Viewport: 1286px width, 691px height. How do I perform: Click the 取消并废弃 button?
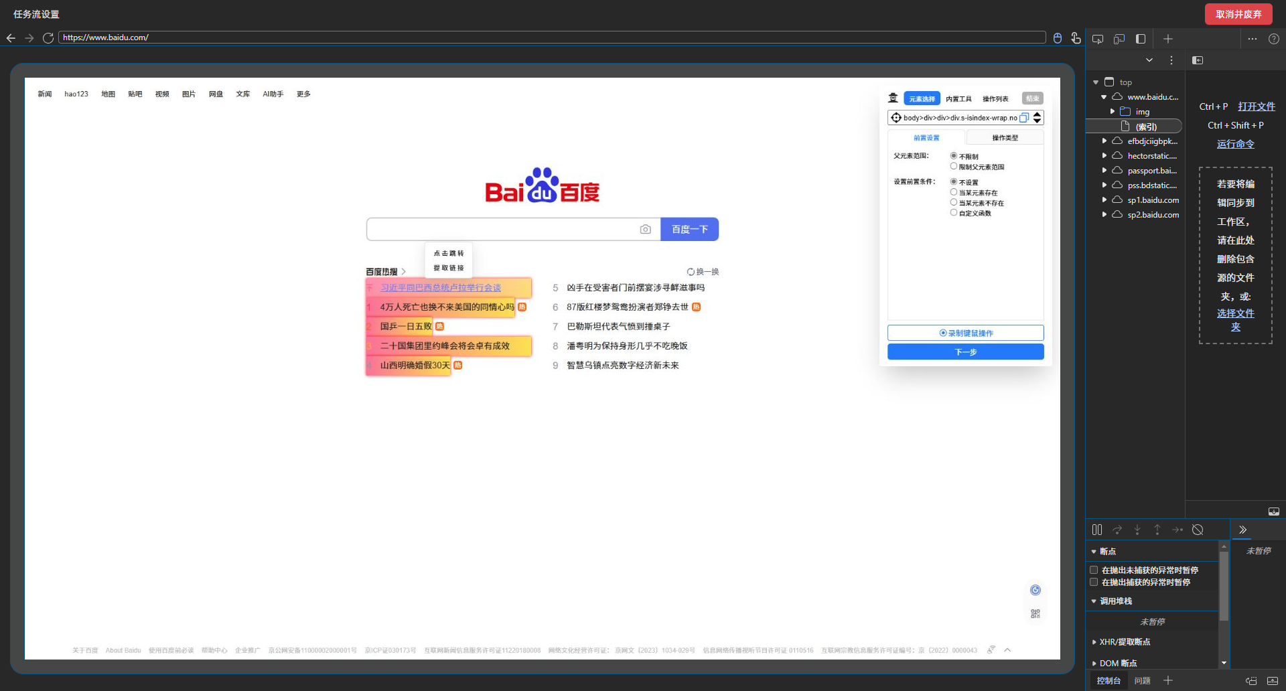click(x=1238, y=14)
